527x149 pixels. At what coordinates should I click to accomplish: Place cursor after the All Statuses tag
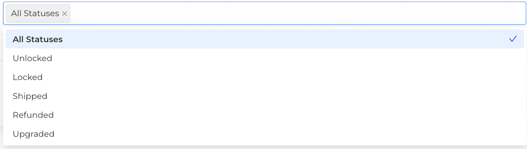(298, 13)
